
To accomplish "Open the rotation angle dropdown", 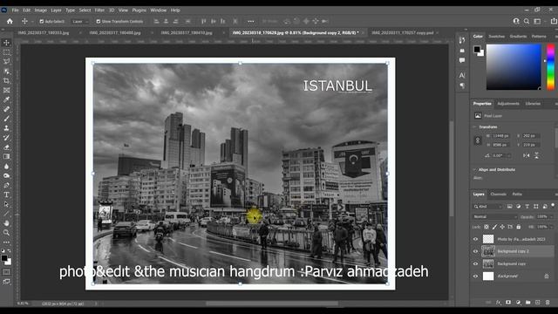I will [x=509, y=155].
